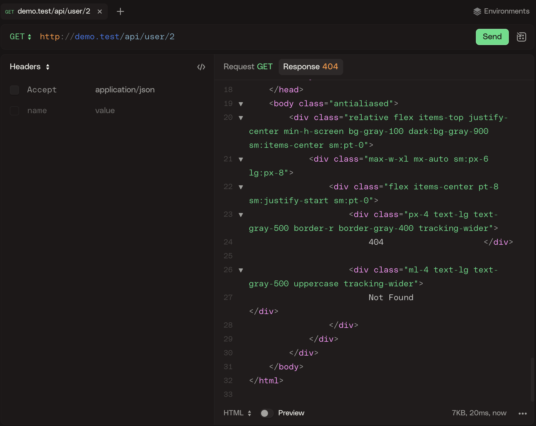Toggle the Preview switch on
Screen dimensions: 536x426
point(266,413)
